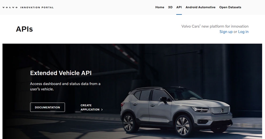
Task: Click the Sign up link
Action: [x=226, y=32]
